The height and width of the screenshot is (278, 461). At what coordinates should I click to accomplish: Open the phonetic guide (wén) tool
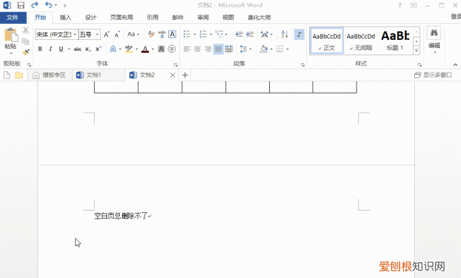coord(162,34)
